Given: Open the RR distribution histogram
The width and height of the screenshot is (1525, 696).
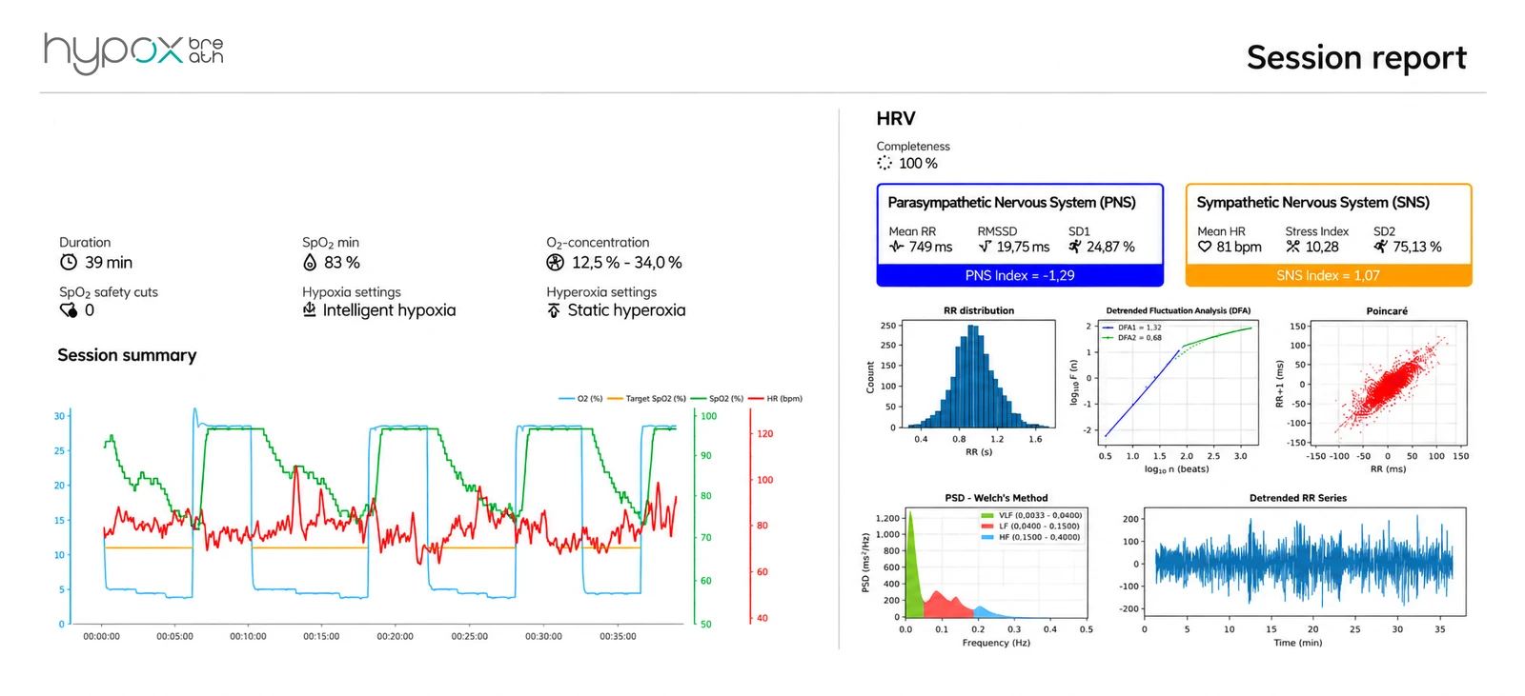Looking at the screenshot, I should coord(979,374).
